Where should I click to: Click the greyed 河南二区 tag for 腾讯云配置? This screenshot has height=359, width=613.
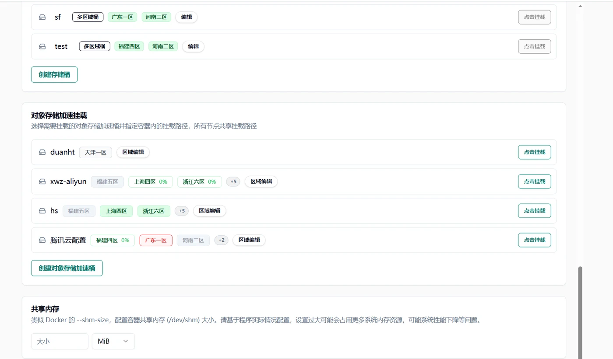pos(193,240)
